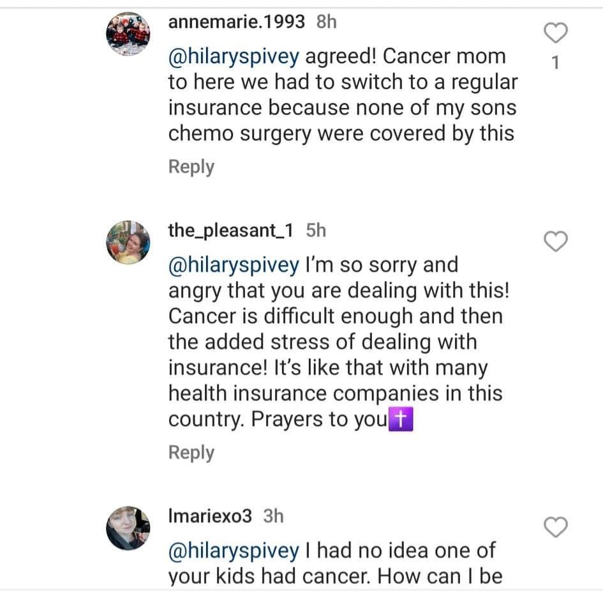Click the 3h timestamp beside lmariexo3

pos(274,516)
